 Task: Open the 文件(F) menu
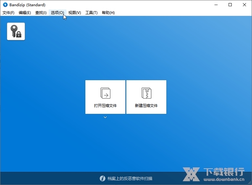tap(8, 13)
